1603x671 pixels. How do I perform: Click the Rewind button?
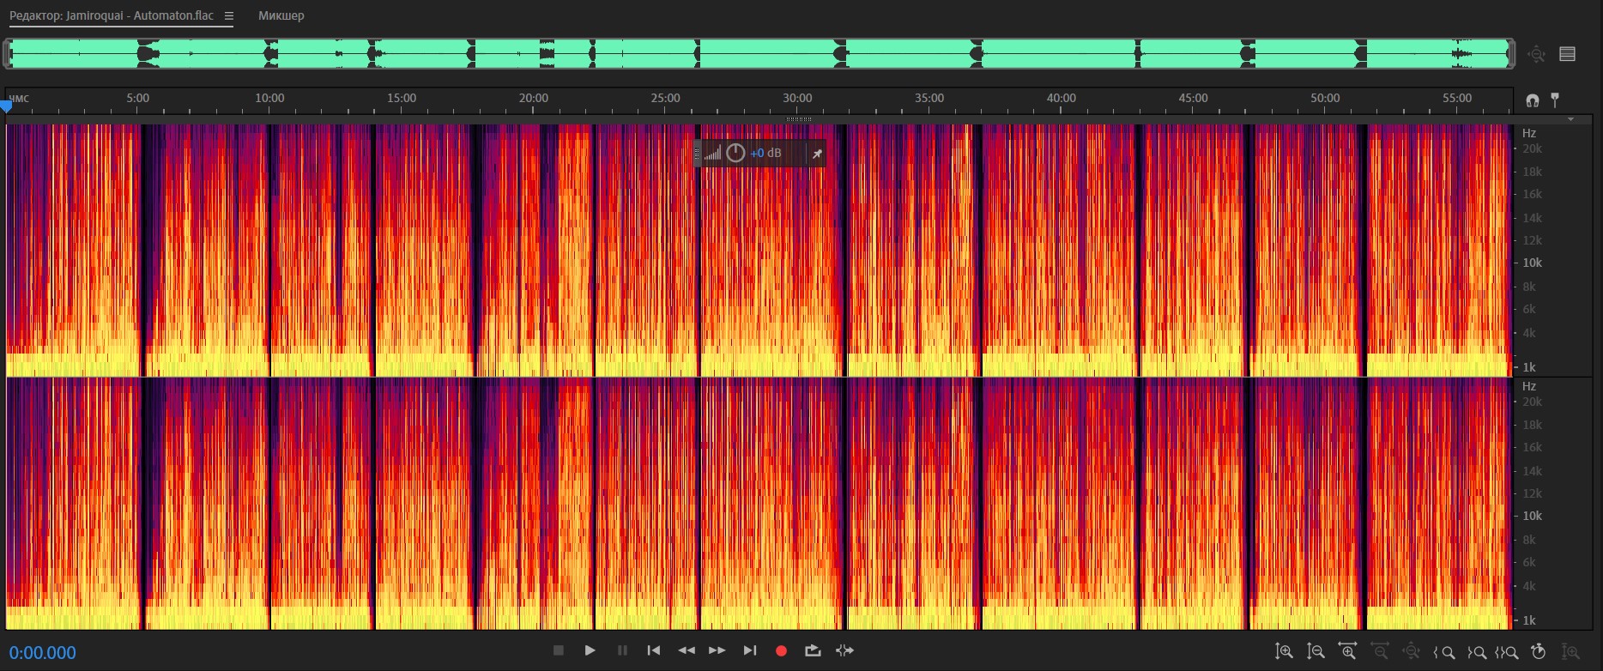(687, 651)
